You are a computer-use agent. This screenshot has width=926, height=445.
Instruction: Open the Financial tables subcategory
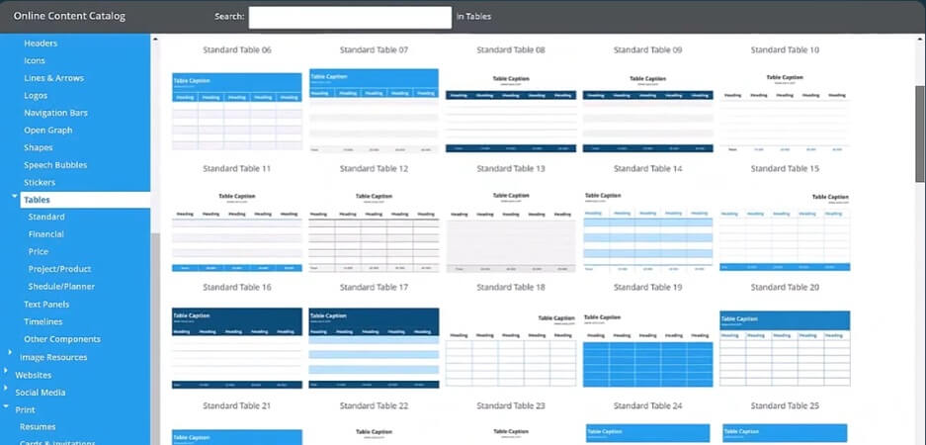pyautogui.click(x=46, y=234)
